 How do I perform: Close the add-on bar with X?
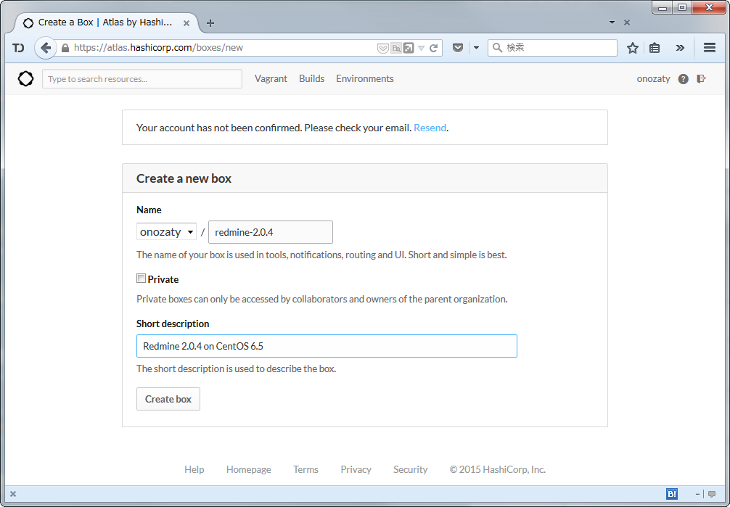13,494
